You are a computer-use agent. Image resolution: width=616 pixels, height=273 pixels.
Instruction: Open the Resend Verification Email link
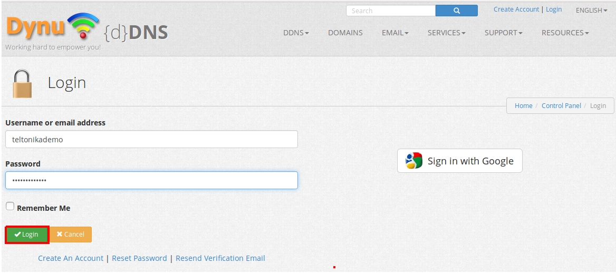220,258
